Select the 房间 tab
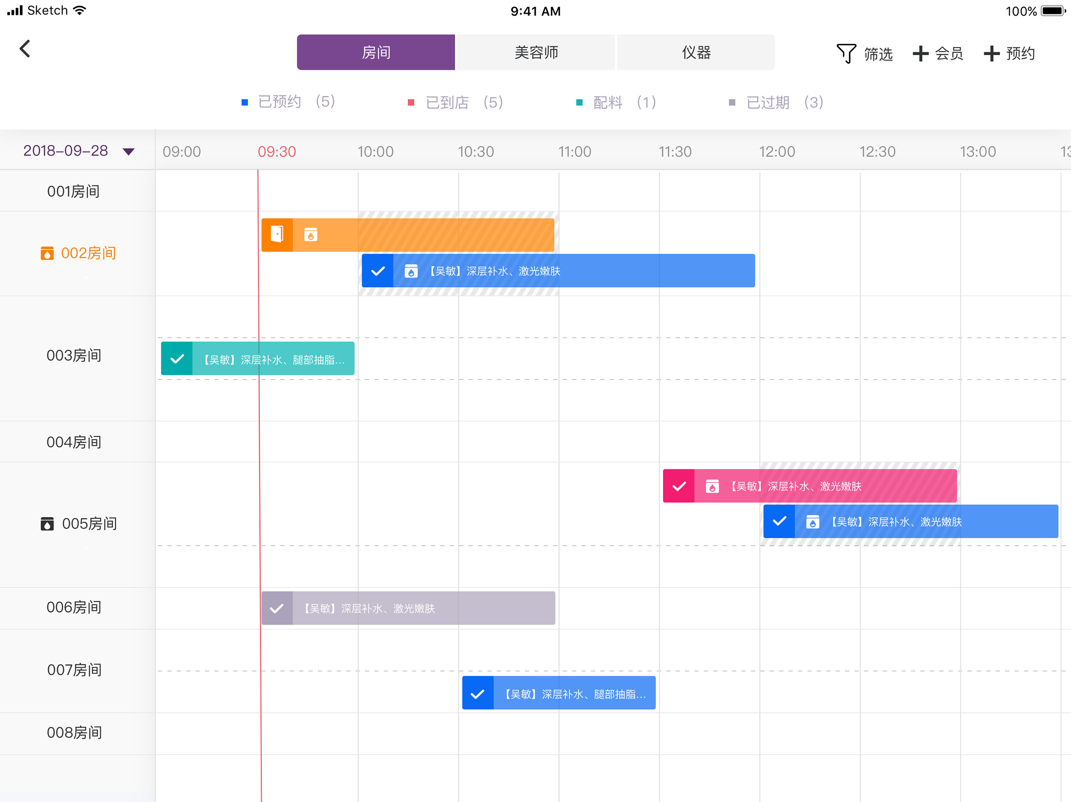This screenshot has width=1071, height=802. [x=376, y=52]
